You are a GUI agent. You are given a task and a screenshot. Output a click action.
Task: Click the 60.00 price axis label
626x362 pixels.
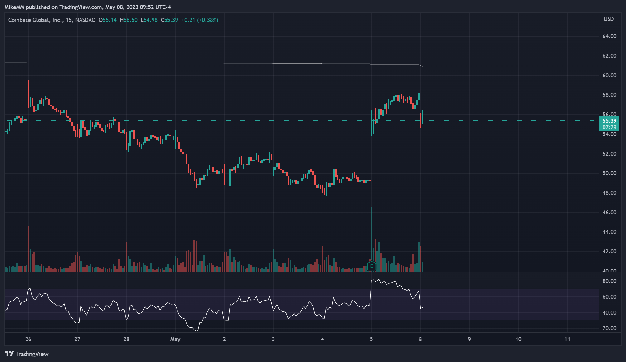click(x=609, y=76)
